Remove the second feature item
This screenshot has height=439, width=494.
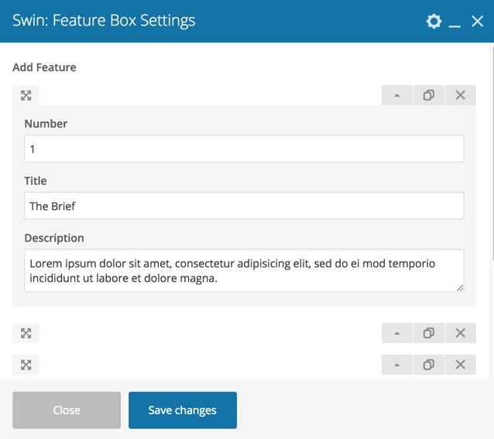pos(460,332)
